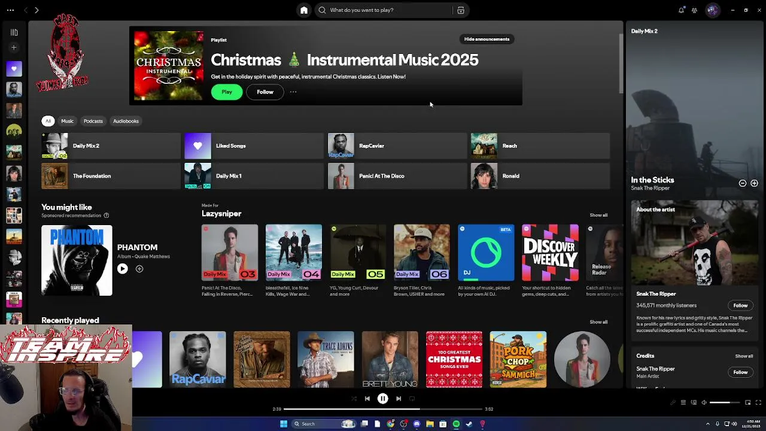
Task: Open the Snak The Ripper link under In the Sticks
Action: [650, 188]
